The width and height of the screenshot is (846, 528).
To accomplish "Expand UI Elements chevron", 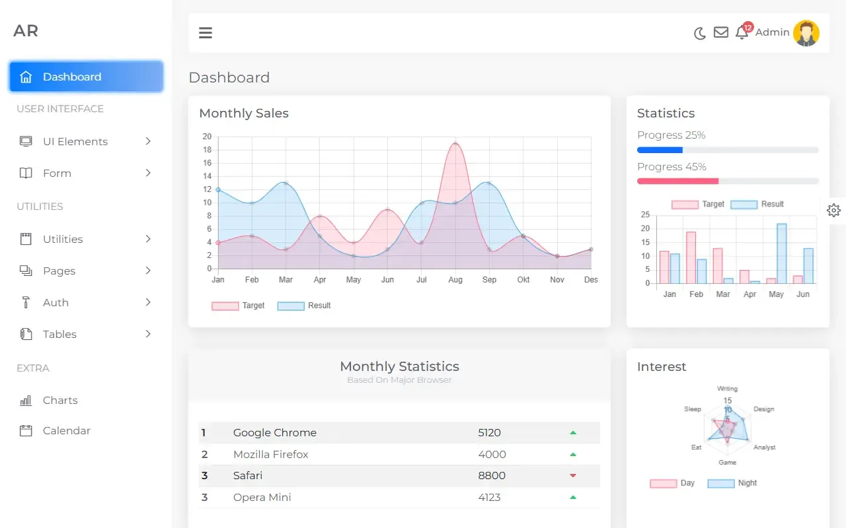I will pos(148,141).
